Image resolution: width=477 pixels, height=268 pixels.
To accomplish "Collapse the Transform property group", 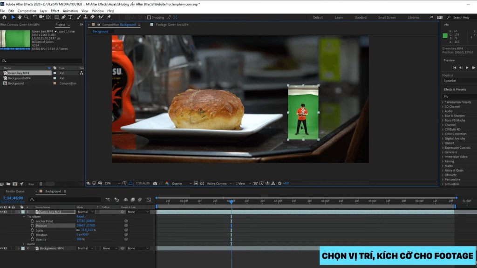I will coord(24,217).
